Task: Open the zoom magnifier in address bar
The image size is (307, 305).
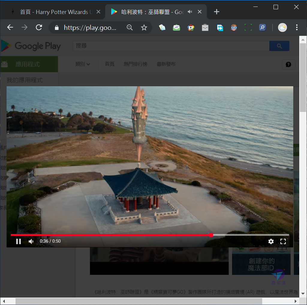Action: [x=130, y=27]
